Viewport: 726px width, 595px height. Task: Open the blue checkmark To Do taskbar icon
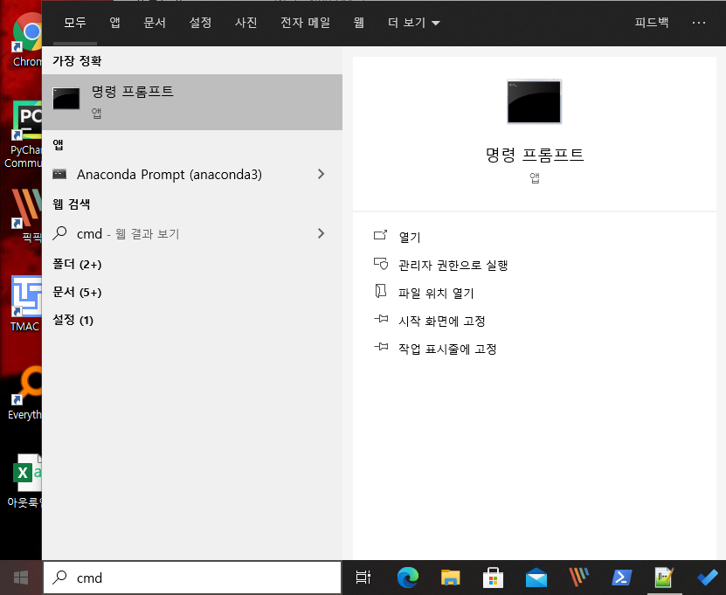[708, 578]
